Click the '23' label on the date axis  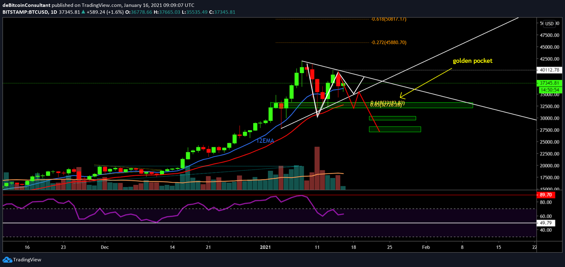pos(63,247)
